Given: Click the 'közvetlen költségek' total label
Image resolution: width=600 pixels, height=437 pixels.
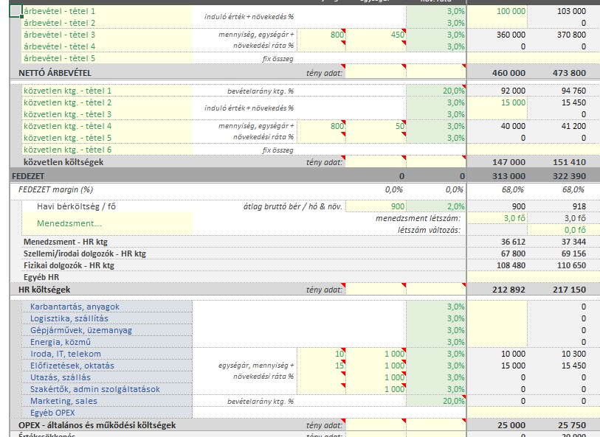Looking at the screenshot, I should pyautogui.click(x=63, y=162).
